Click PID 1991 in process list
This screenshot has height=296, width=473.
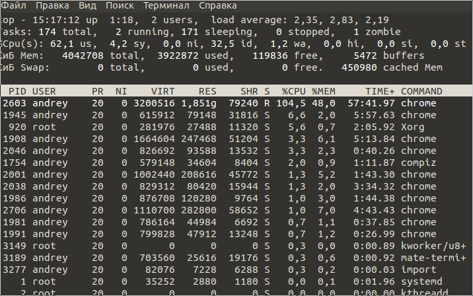15,234
